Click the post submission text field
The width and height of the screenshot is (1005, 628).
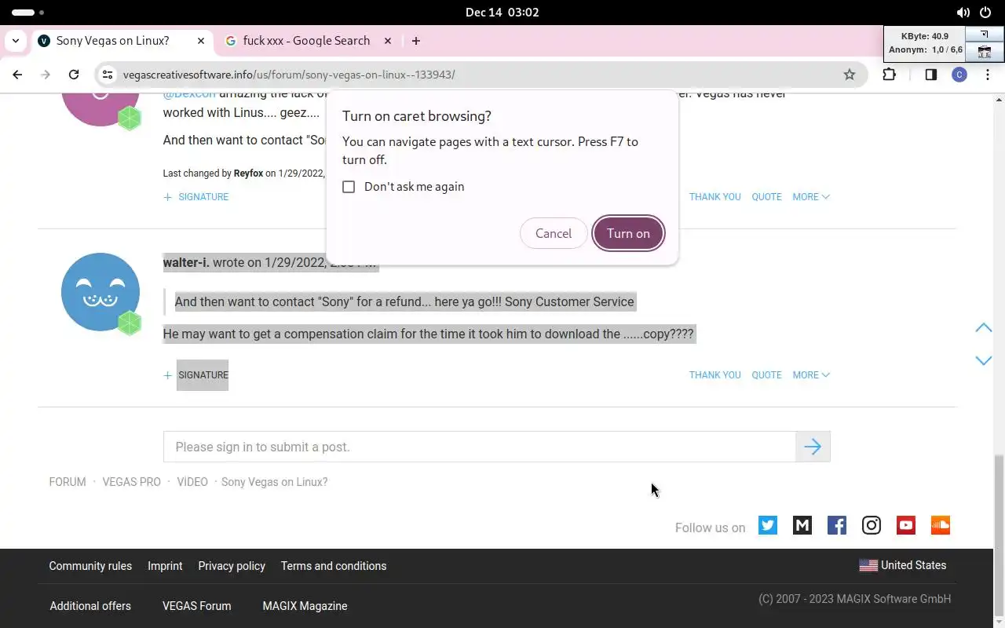click(479, 447)
